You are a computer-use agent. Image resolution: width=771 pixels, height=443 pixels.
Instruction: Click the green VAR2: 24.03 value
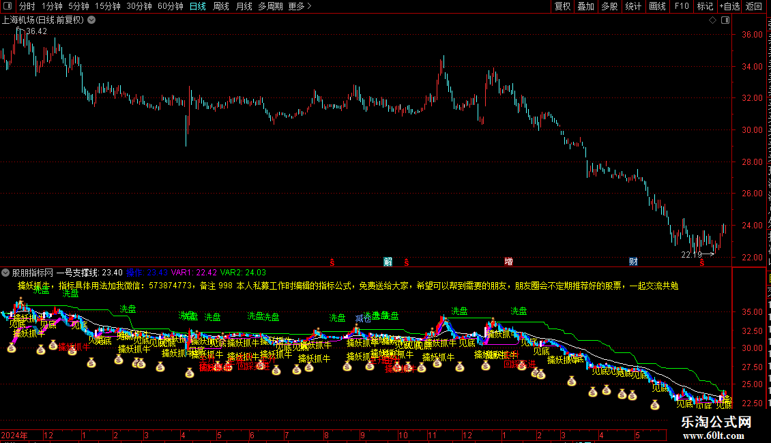tap(243, 273)
